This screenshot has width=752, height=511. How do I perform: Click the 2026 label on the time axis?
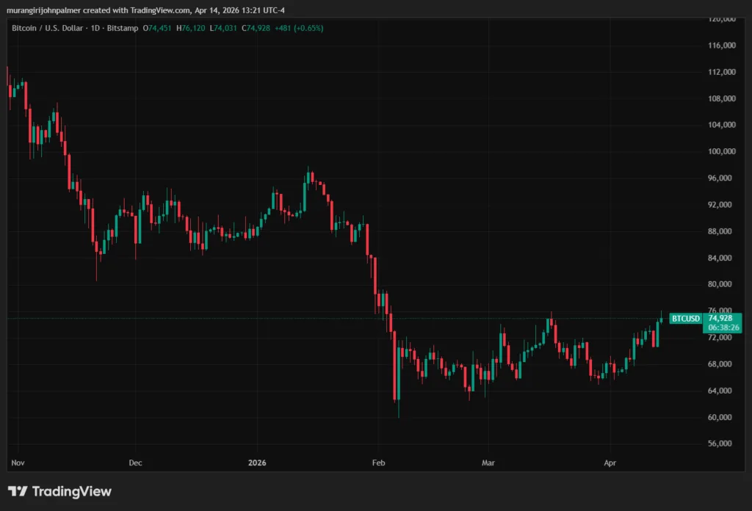(x=256, y=463)
